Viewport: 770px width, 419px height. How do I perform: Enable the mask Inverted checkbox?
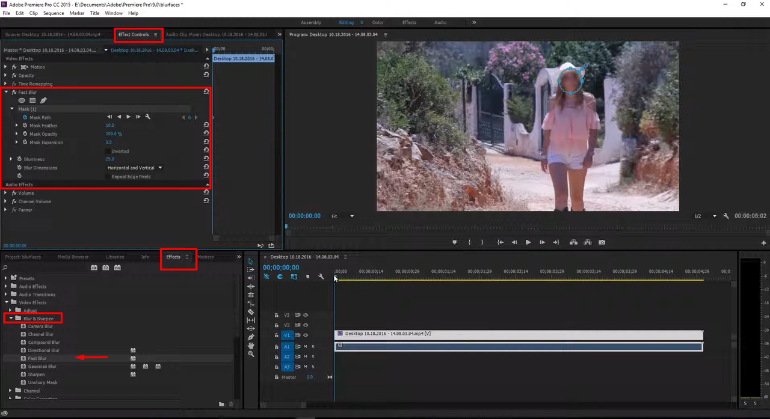108,151
